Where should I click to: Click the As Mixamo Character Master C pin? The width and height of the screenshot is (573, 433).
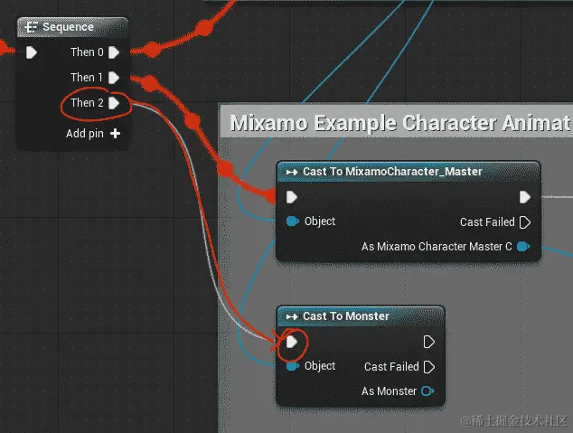tap(523, 247)
